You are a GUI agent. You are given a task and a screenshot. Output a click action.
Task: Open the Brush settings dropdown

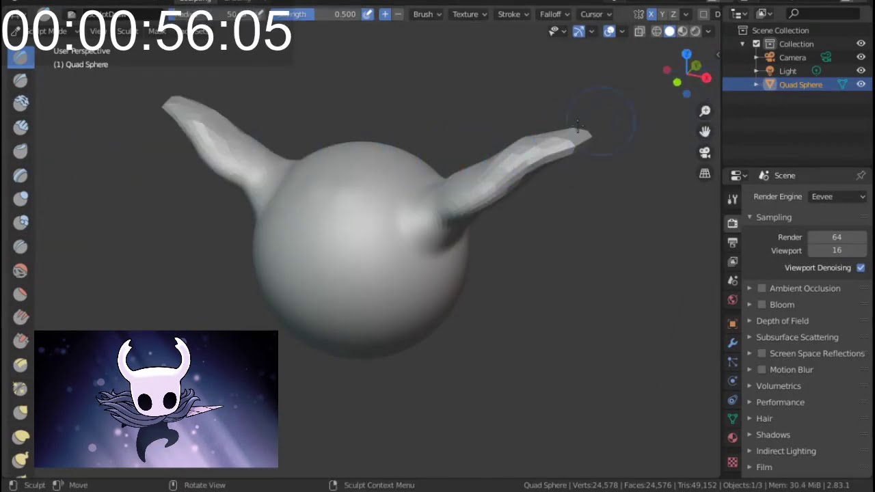(427, 14)
